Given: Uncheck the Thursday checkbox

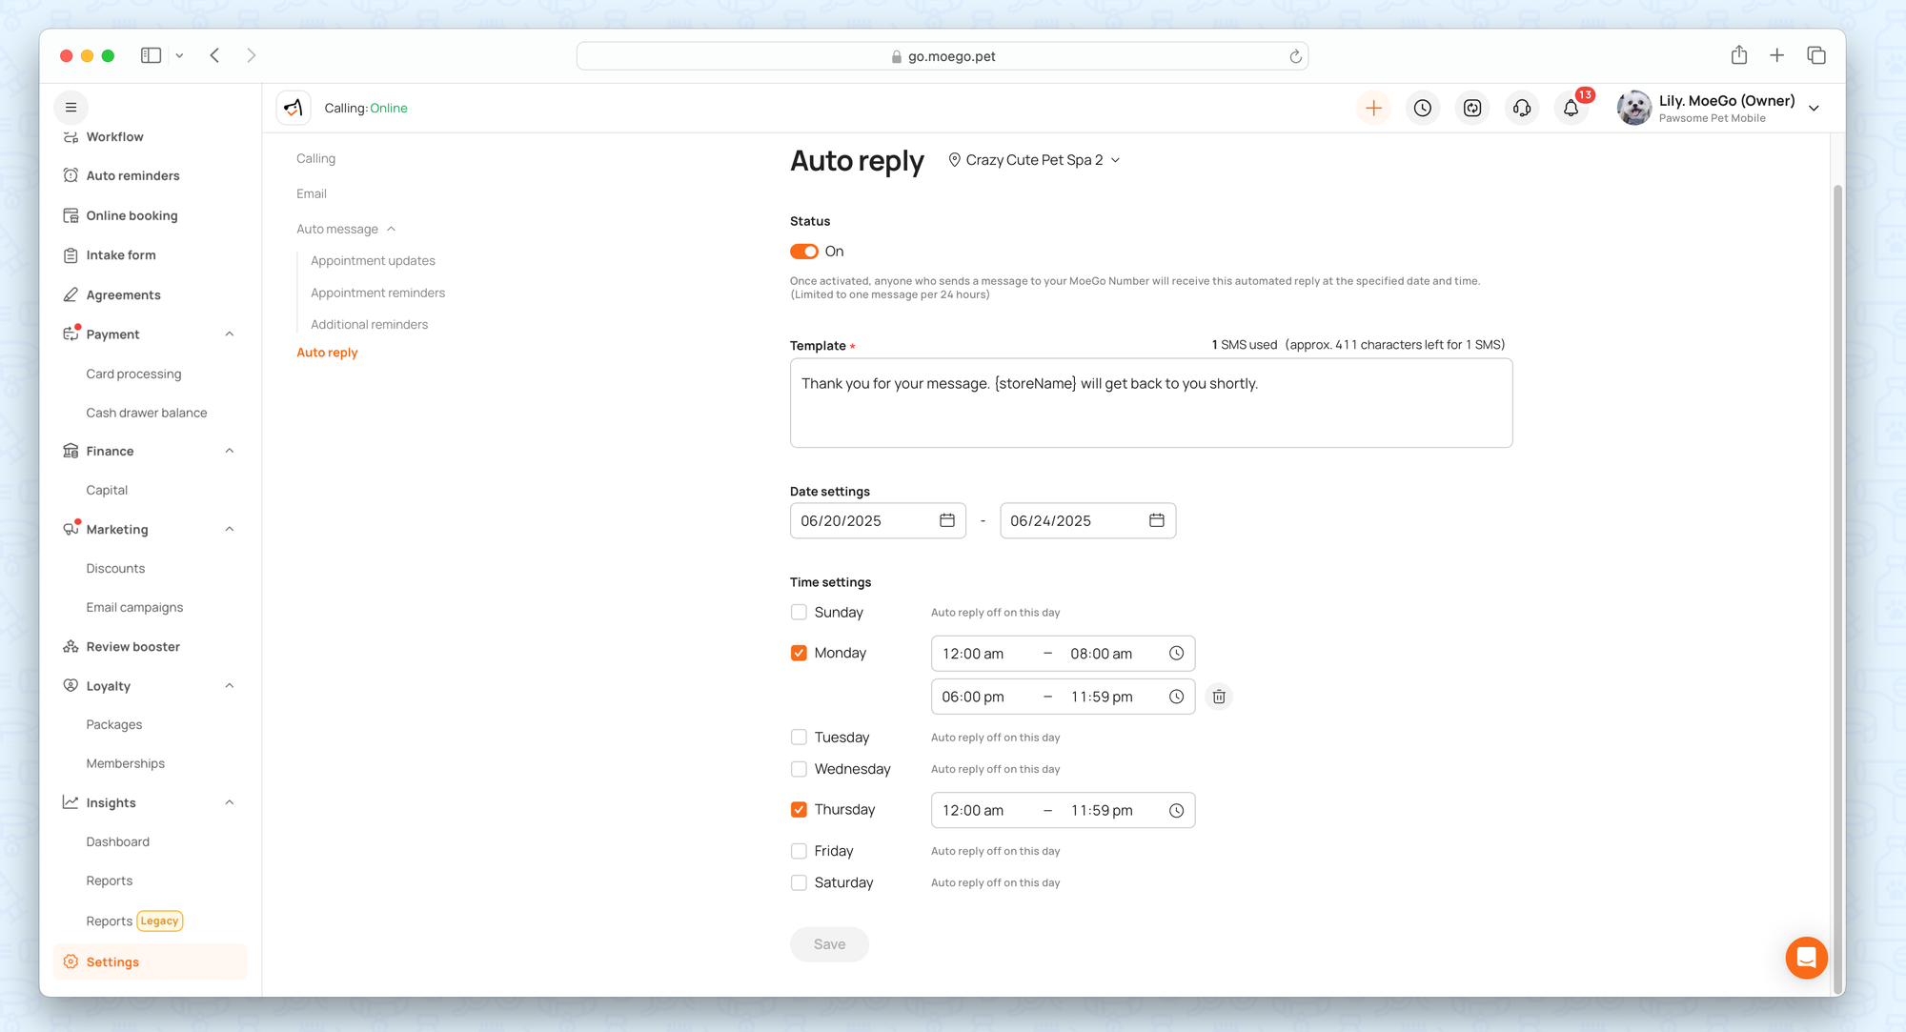Looking at the screenshot, I should [x=799, y=810].
